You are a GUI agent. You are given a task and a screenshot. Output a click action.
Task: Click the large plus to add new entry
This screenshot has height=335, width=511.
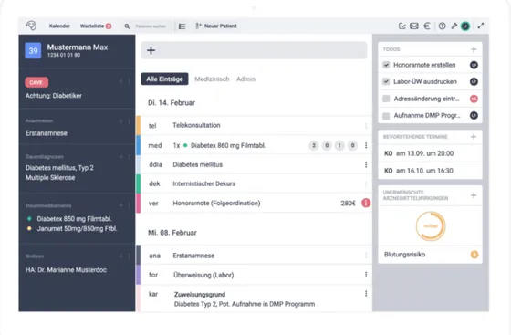[x=151, y=50]
